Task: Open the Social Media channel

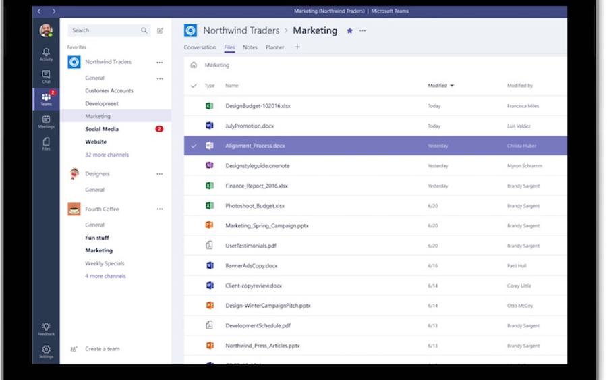Action: (x=102, y=129)
